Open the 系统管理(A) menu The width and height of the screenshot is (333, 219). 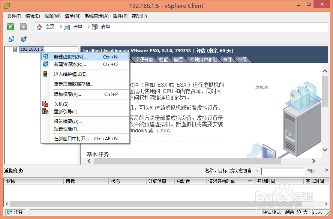click(x=97, y=16)
